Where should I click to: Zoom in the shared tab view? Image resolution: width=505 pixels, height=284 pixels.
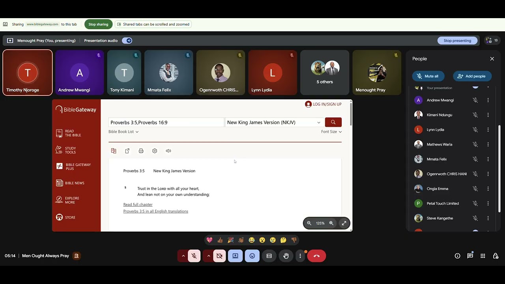331,223
